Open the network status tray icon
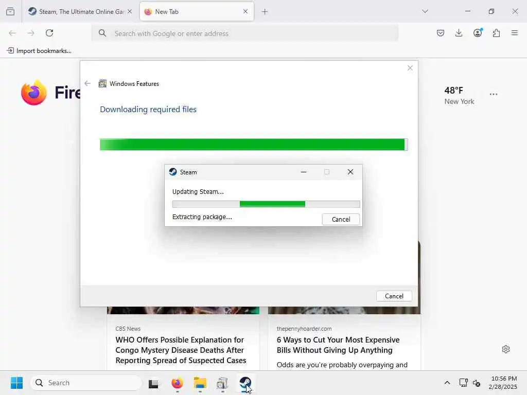Image resolution: width=527 pixels, height=395 pixels. point(464,383)
